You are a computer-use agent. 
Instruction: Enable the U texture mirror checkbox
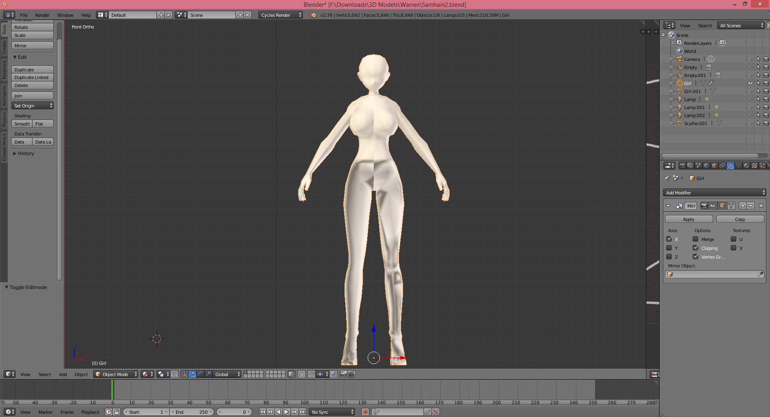(x=734, y=239)
